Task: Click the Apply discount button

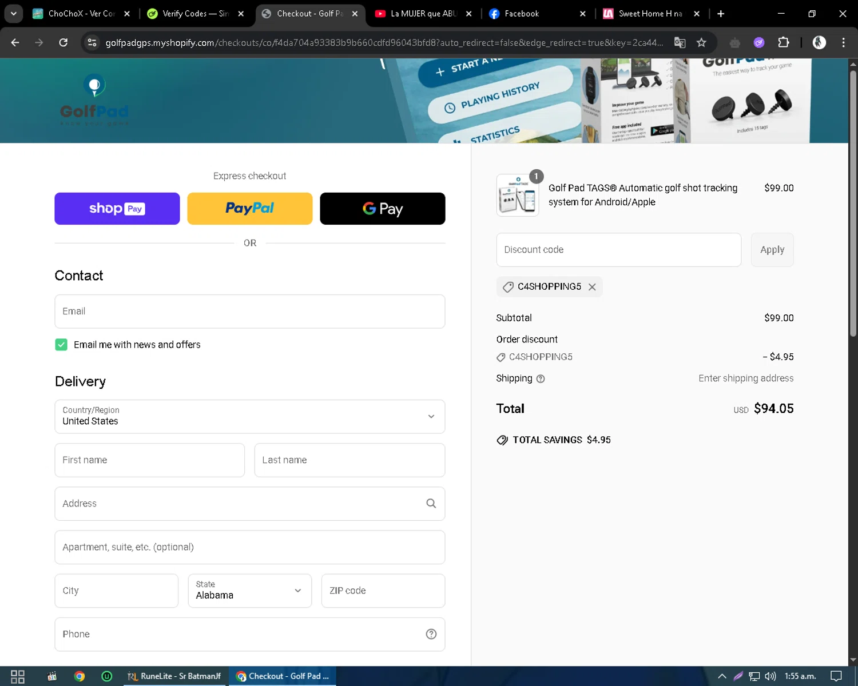Action: 772,250
